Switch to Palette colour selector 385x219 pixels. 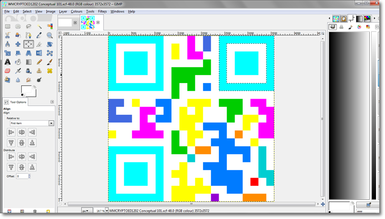368,27
